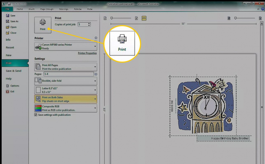Click the printer info icon beside Printer heading
The width and height of the screenshot is (265, 164).
(96, 38)
